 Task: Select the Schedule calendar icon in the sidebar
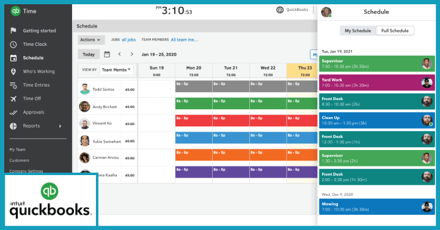(x=13, y=58)
